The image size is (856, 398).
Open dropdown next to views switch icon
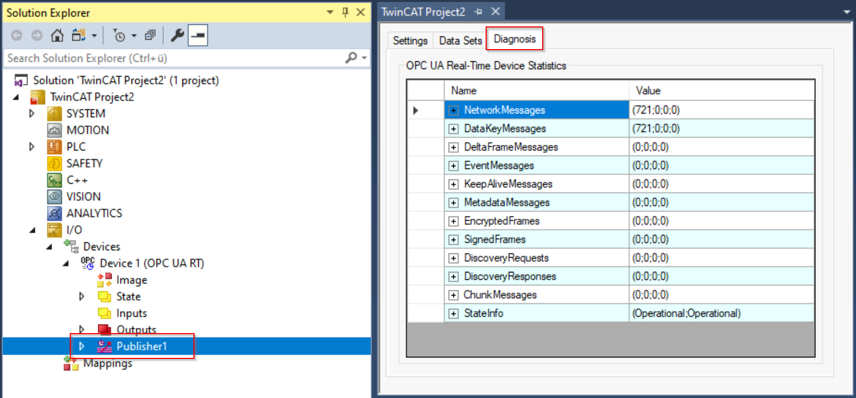[94, 35]
